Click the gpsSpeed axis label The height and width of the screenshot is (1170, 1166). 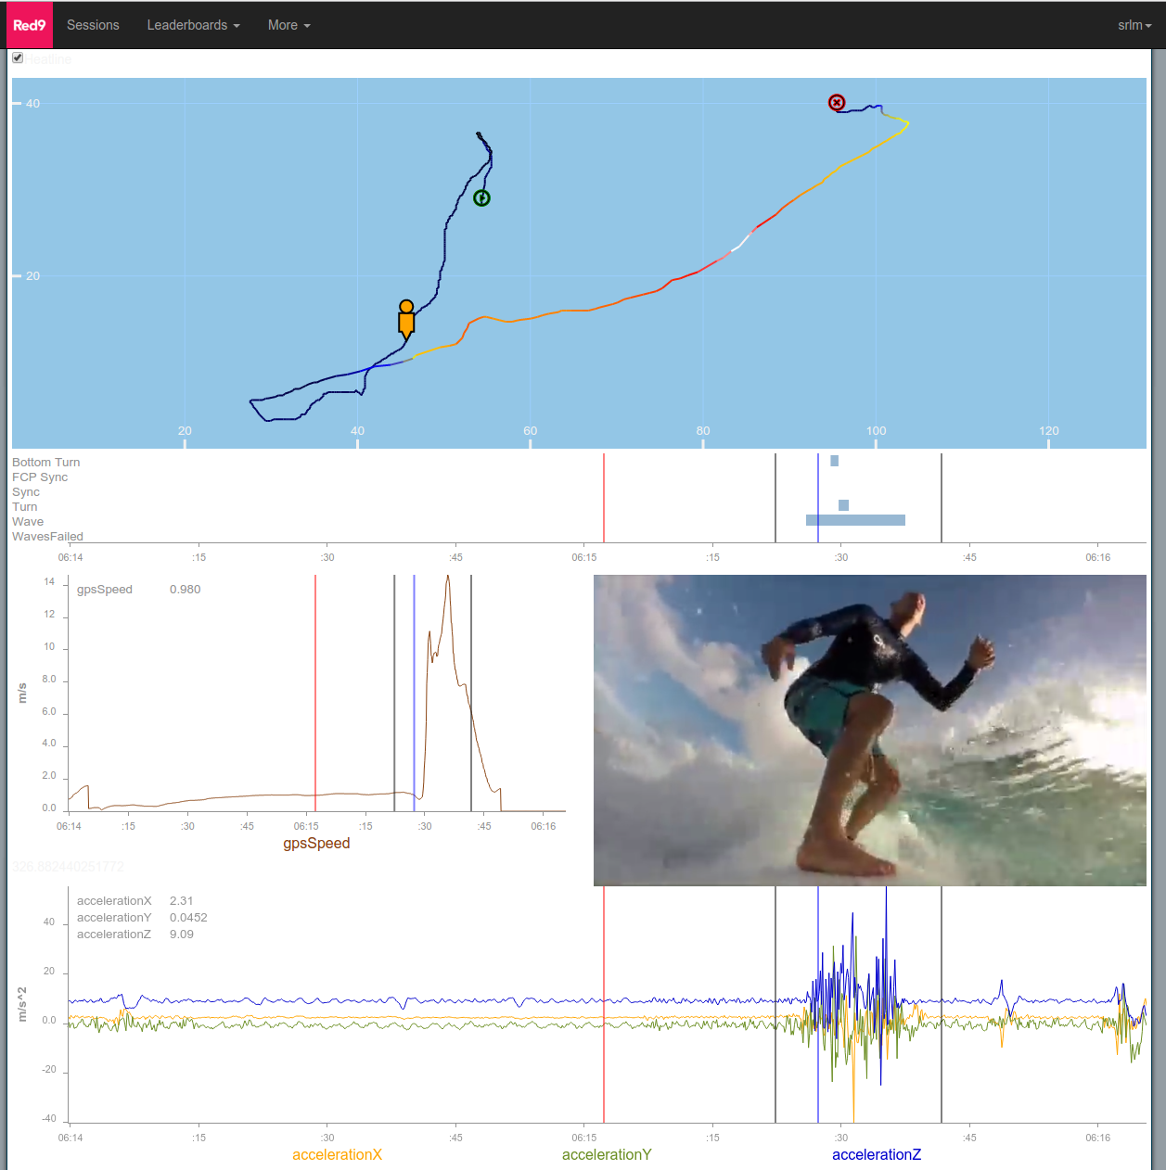point(316,843)
